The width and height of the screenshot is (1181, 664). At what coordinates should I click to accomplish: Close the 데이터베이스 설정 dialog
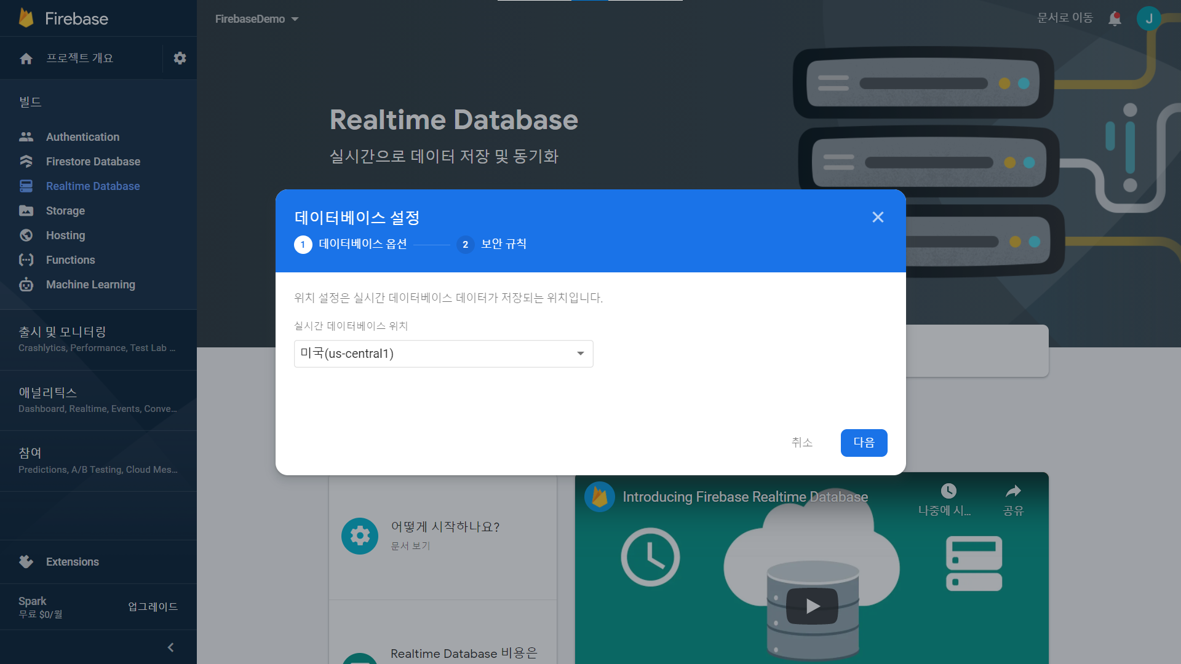coord(878,217)
